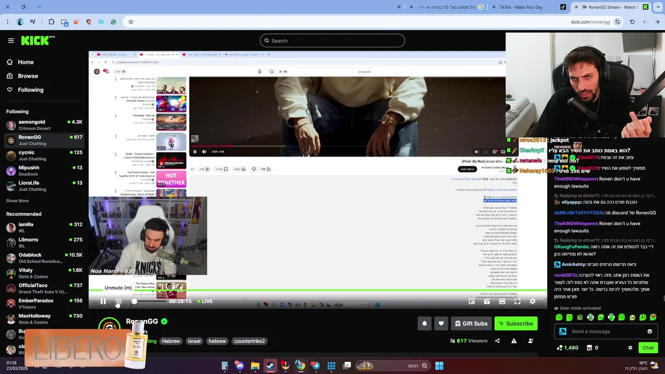Open the Windows Start button
This screenshot has width=665, height=374.
pos(439,366)
